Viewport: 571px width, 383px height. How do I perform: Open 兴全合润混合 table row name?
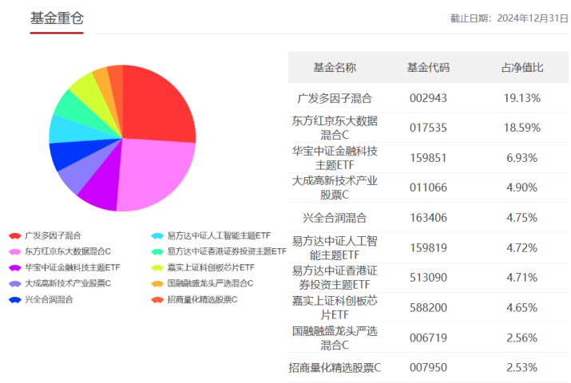coord(335,218)
